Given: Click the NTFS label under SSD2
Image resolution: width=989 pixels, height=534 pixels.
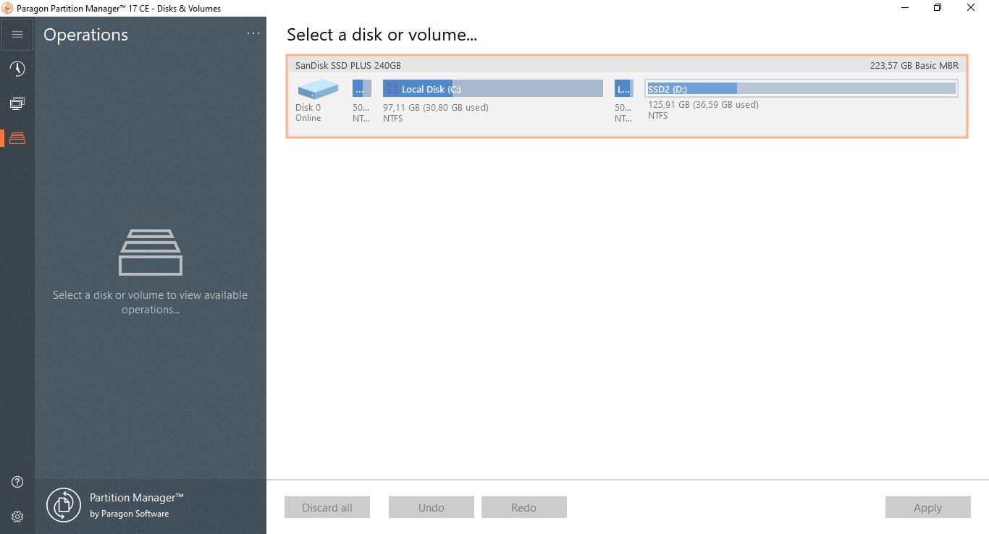Looking at the screenshot, I should pyautogui.click(x=657, y=115).
